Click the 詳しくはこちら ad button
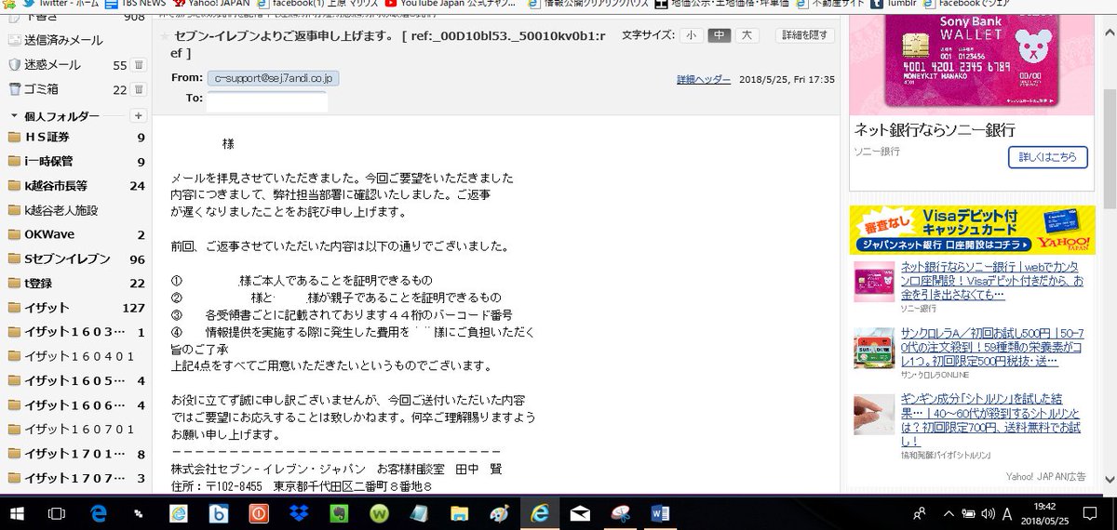The width and height of the screenshot is (1117, 530). 1047,156
